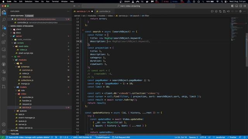The width and height of the screenshot is (248, 139).
Task: Click the comment icon in editor toolbar
Action: pos(212,11)
